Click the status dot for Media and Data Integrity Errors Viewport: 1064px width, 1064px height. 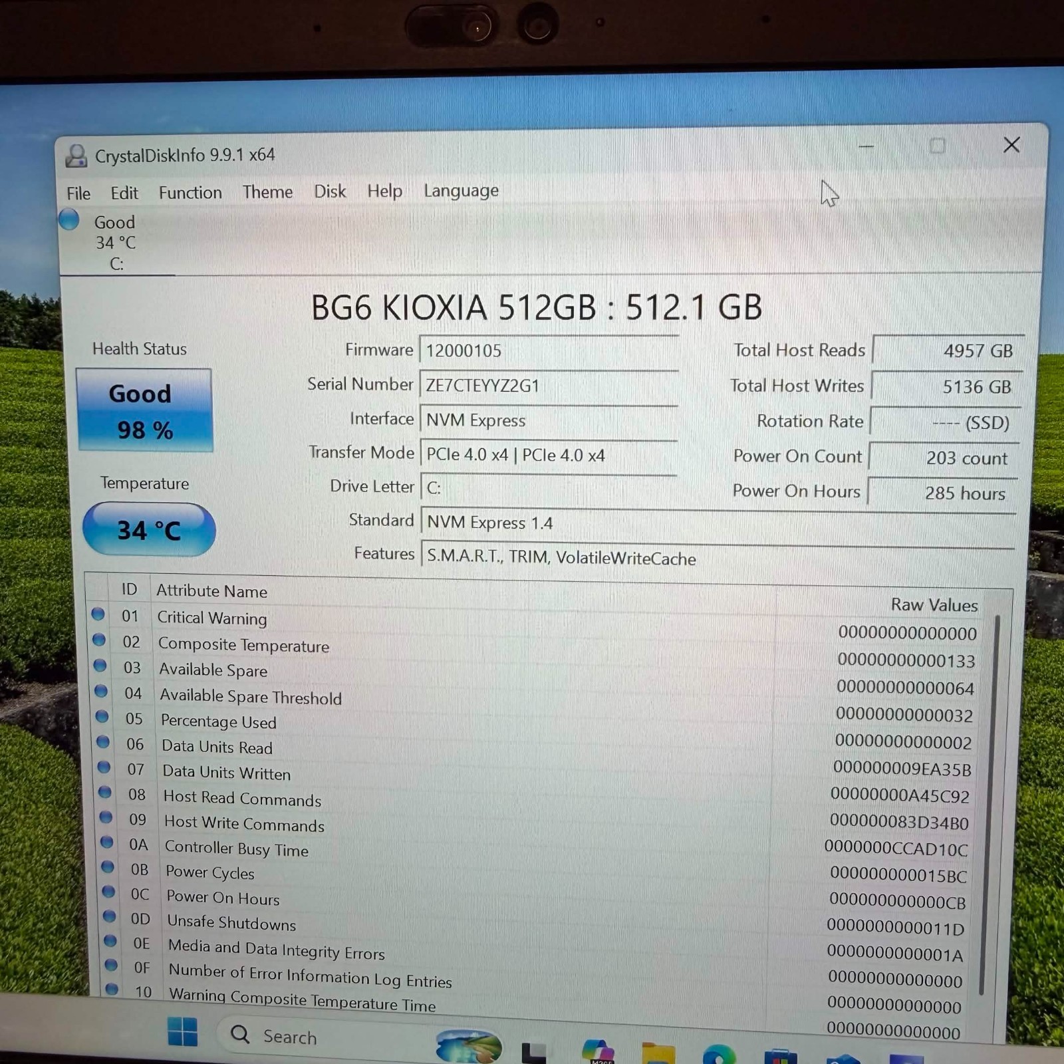pyautogui.click(x=110, y=941)
